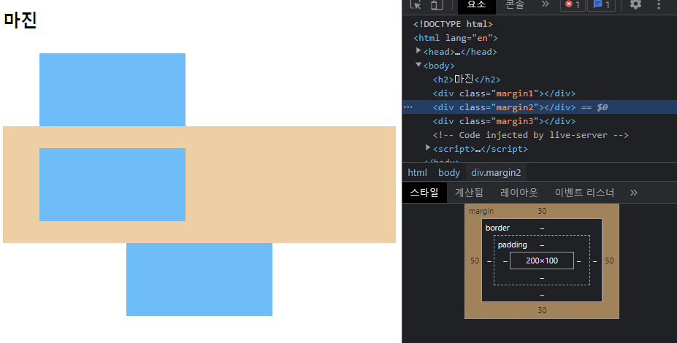Select body in the breadcrumb
This screenshot has width=677, height=343.
click(449, 172)
